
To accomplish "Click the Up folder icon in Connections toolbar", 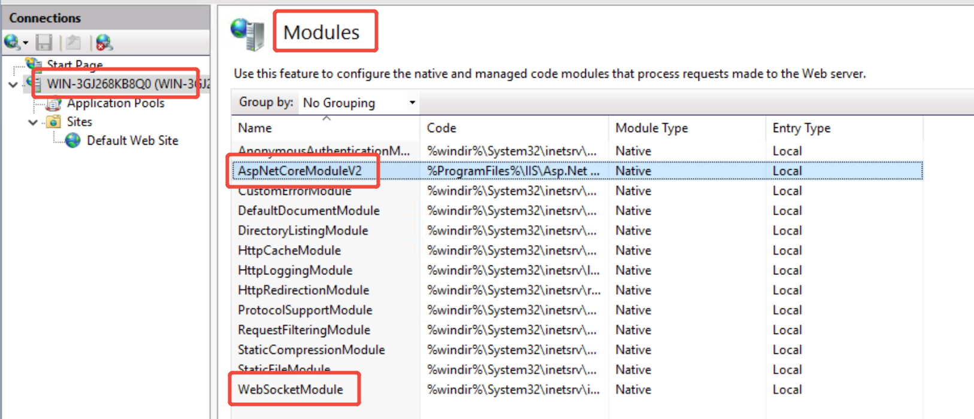I will pyautogui.click(x=74, y=42).
